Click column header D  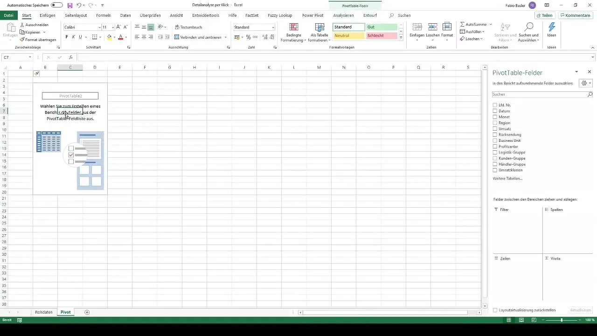(x=95, y=68)
